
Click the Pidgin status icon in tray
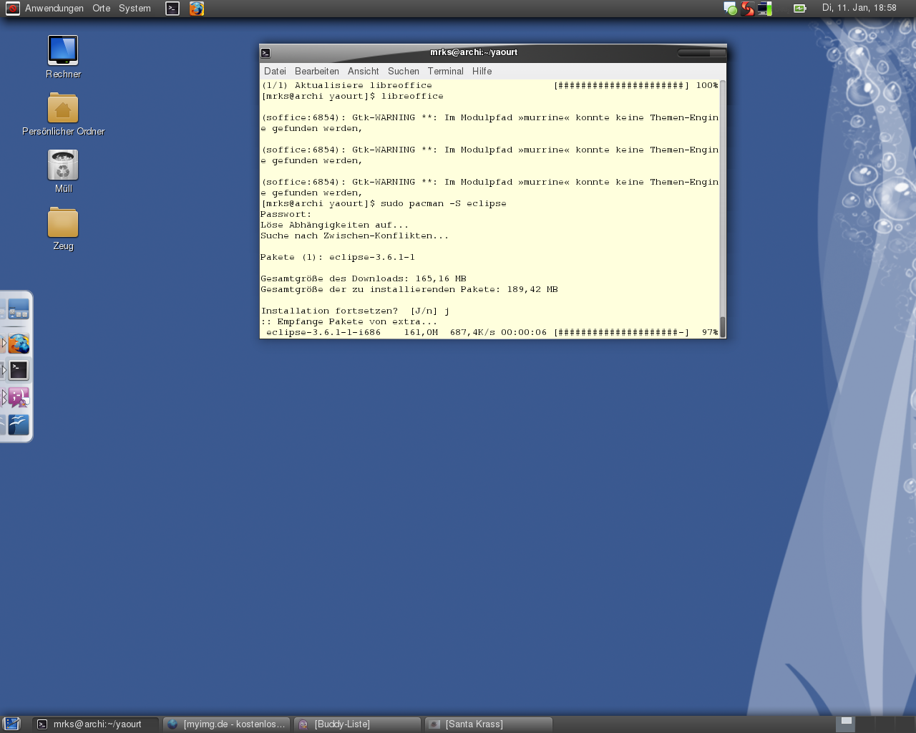tap(730, 9)
